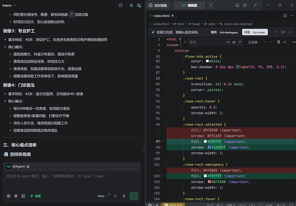Click the MEM 90% status bar indicator
296x206 pixels.
tap(173, 205)
